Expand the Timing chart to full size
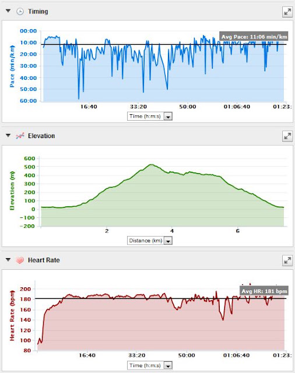Viewport: 295px width, 373px height. point(287,12)
